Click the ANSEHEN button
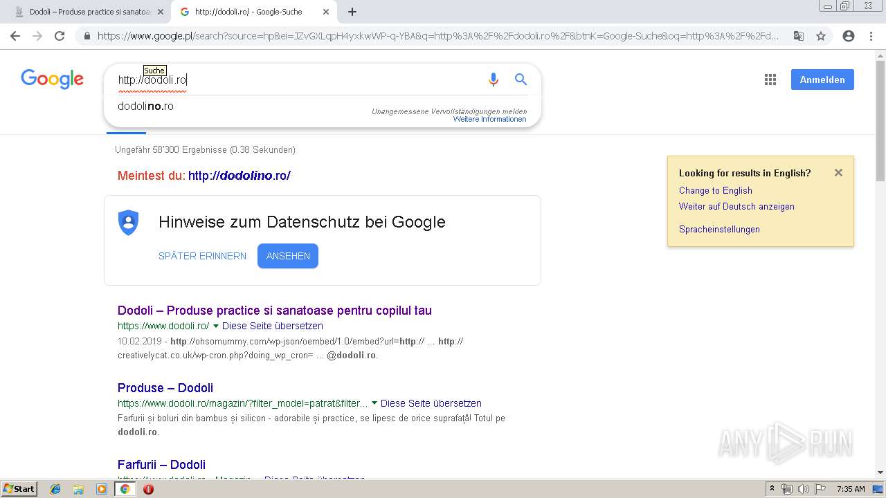886x498 pixels. tap(288, 256)
